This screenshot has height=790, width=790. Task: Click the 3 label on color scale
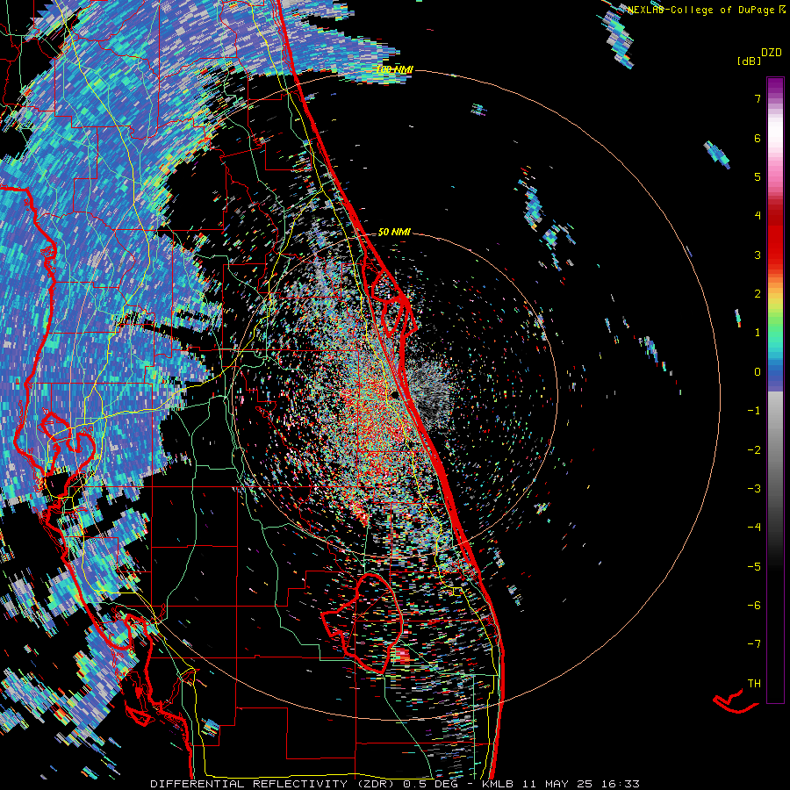coord(758,255)
